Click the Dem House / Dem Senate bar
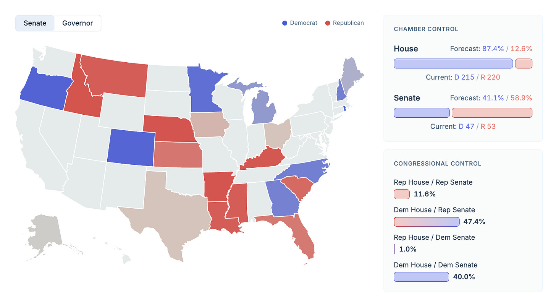This screenshot has height=305, width=556. (421, 277)
